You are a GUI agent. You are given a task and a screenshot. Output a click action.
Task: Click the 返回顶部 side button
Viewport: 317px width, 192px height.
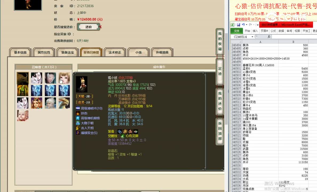click(x=220, y=131)
